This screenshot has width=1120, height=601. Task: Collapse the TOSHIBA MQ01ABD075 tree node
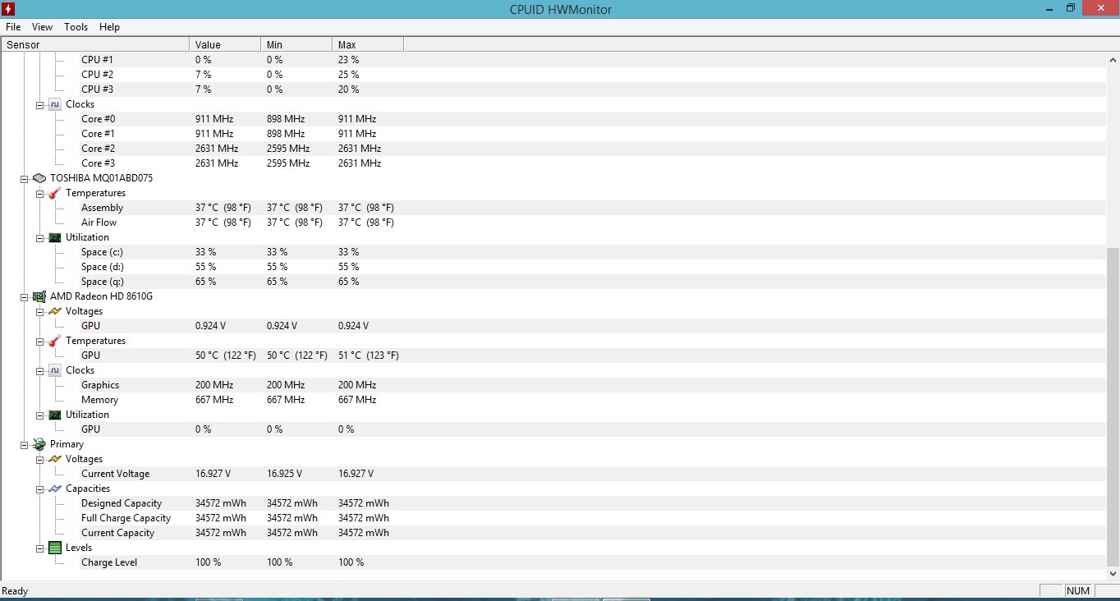(25, 178)
